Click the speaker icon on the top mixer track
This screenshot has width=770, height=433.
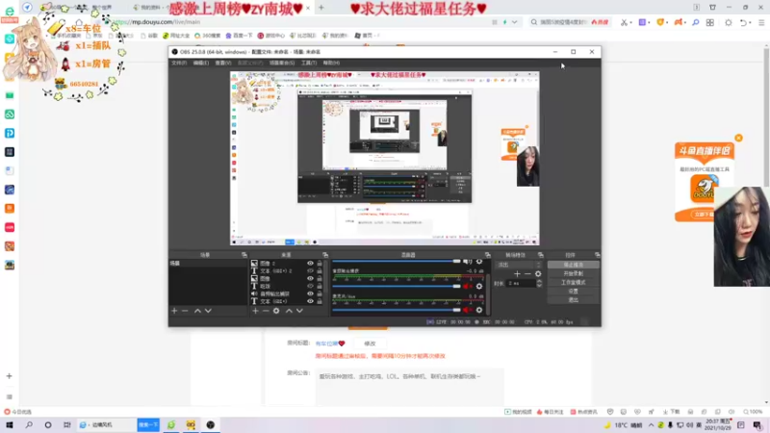(x=467, y=262)
